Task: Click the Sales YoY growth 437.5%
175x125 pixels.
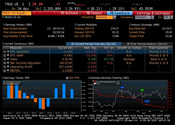Action: [108, 59]
